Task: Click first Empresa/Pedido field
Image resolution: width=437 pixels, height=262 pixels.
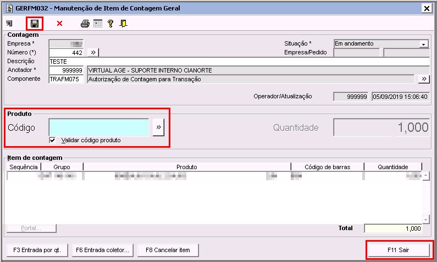Action: [x=357, y=52]
